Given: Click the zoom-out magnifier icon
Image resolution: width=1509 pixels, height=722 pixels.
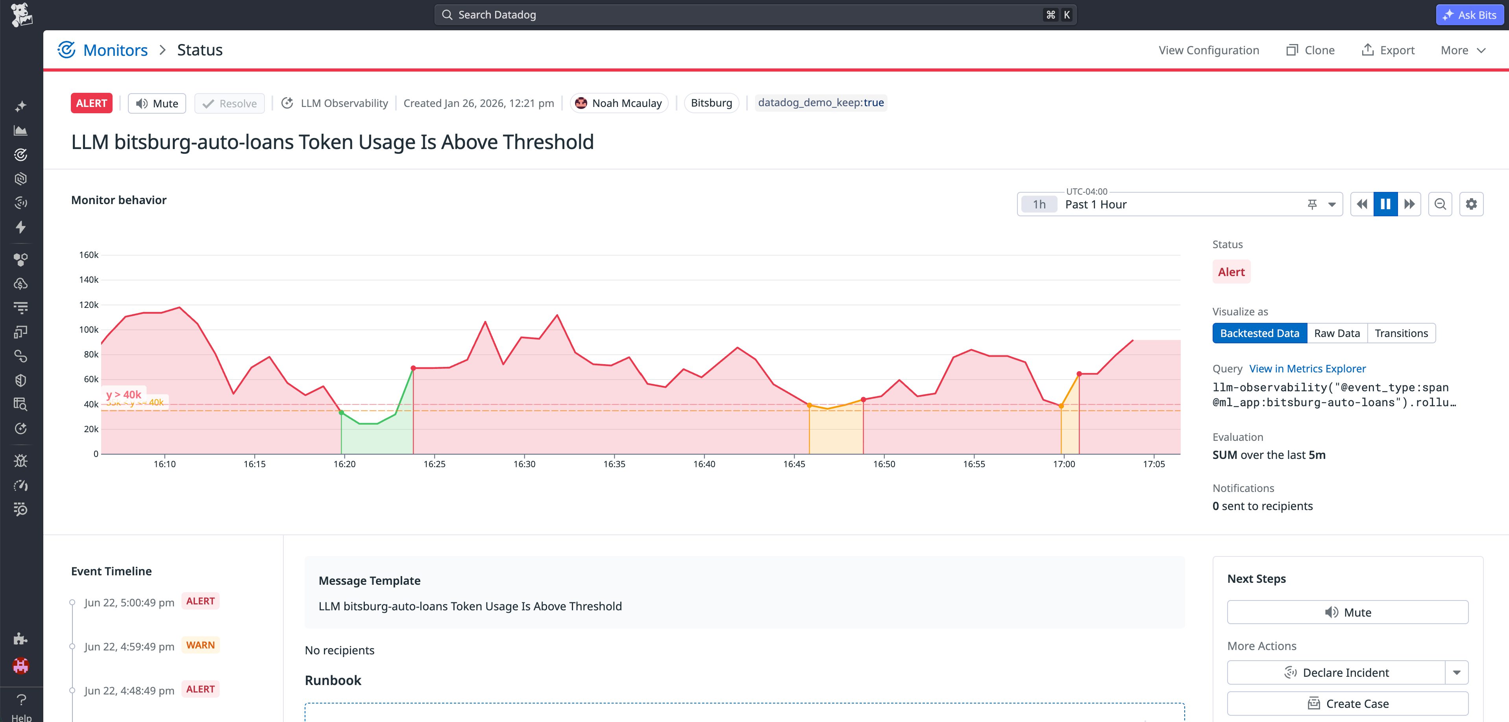Looking at the screenshot, I should click(x=1440, y=204).
